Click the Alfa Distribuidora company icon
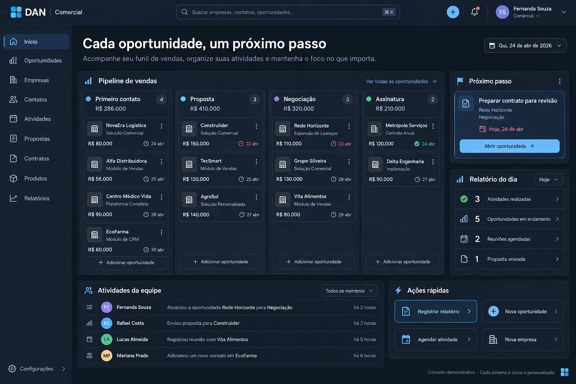 [x=94, y=164]
